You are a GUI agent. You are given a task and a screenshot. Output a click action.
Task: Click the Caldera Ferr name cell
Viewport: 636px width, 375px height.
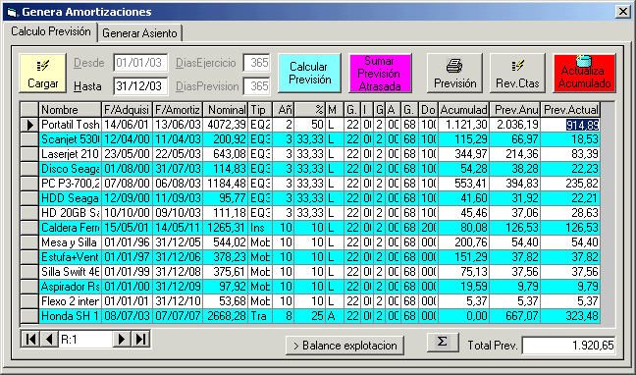click(70, 228)
